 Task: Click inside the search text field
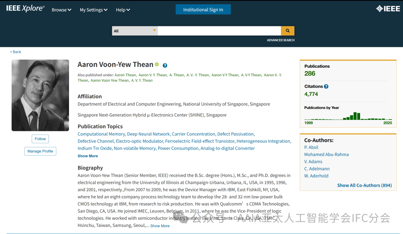click(219, 31)
